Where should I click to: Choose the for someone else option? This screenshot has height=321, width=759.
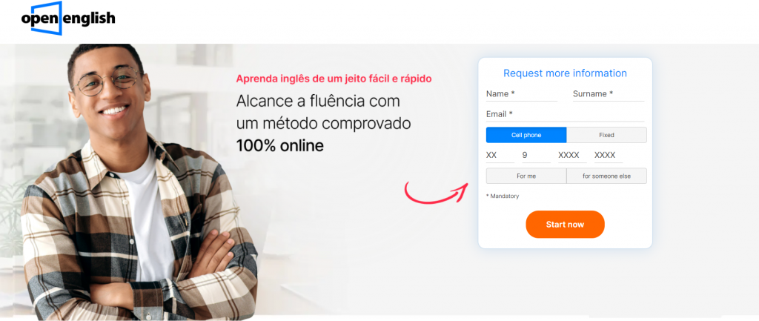(x=606, y=176)
